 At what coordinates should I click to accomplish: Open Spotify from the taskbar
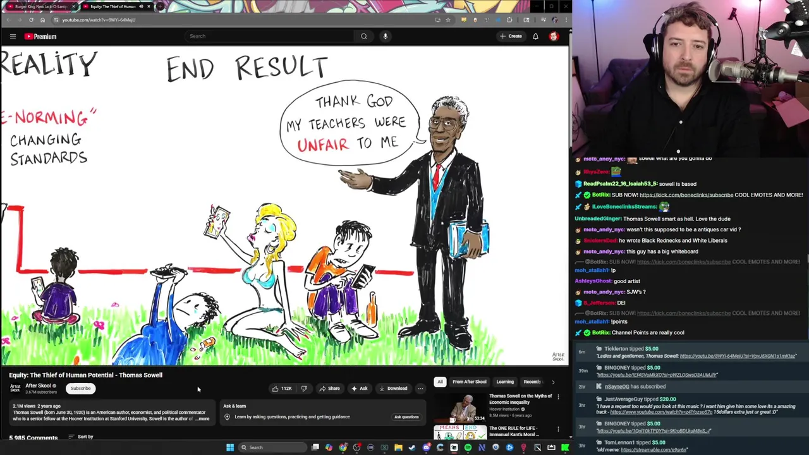[x=468, y=447]
